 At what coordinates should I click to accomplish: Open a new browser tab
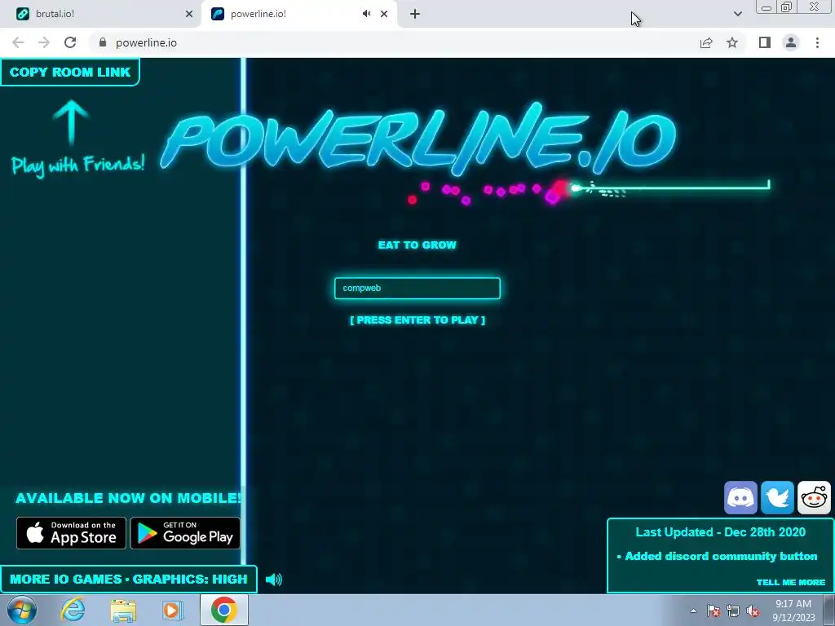415,14
